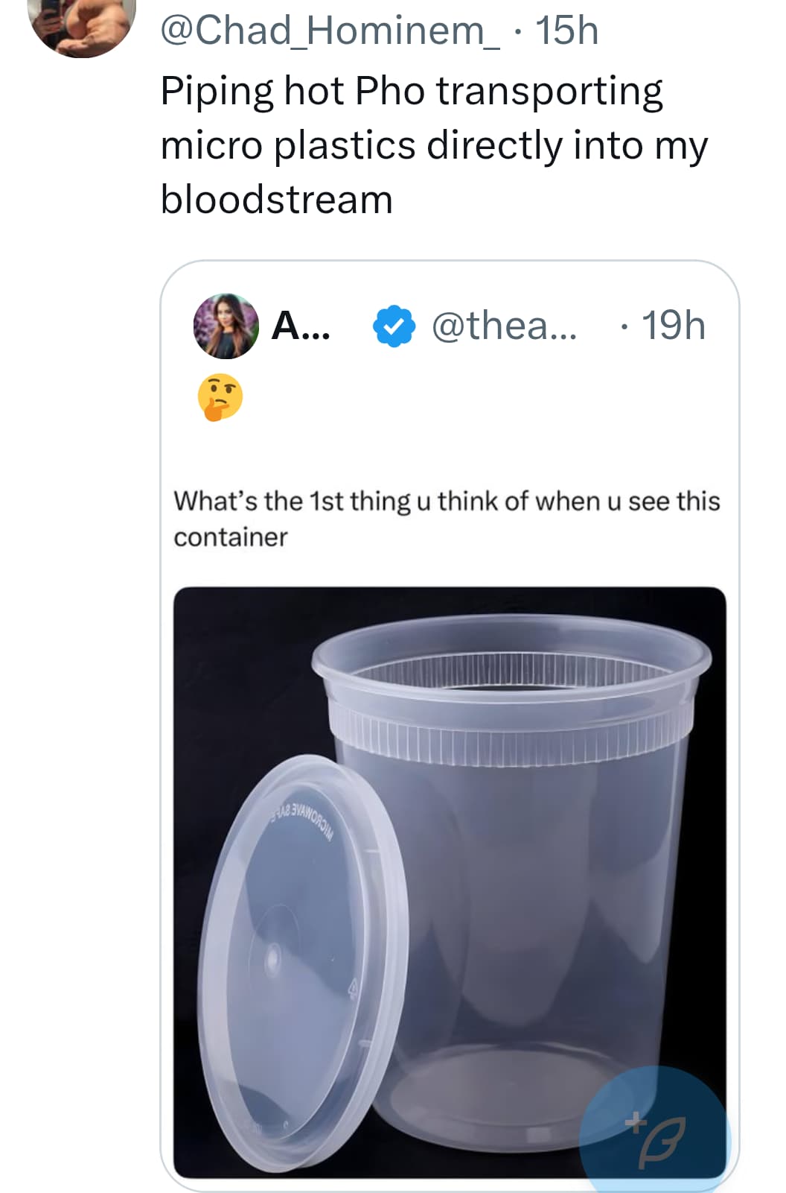Open the @Chad_Hominem_ handle link

pos(331,31)
